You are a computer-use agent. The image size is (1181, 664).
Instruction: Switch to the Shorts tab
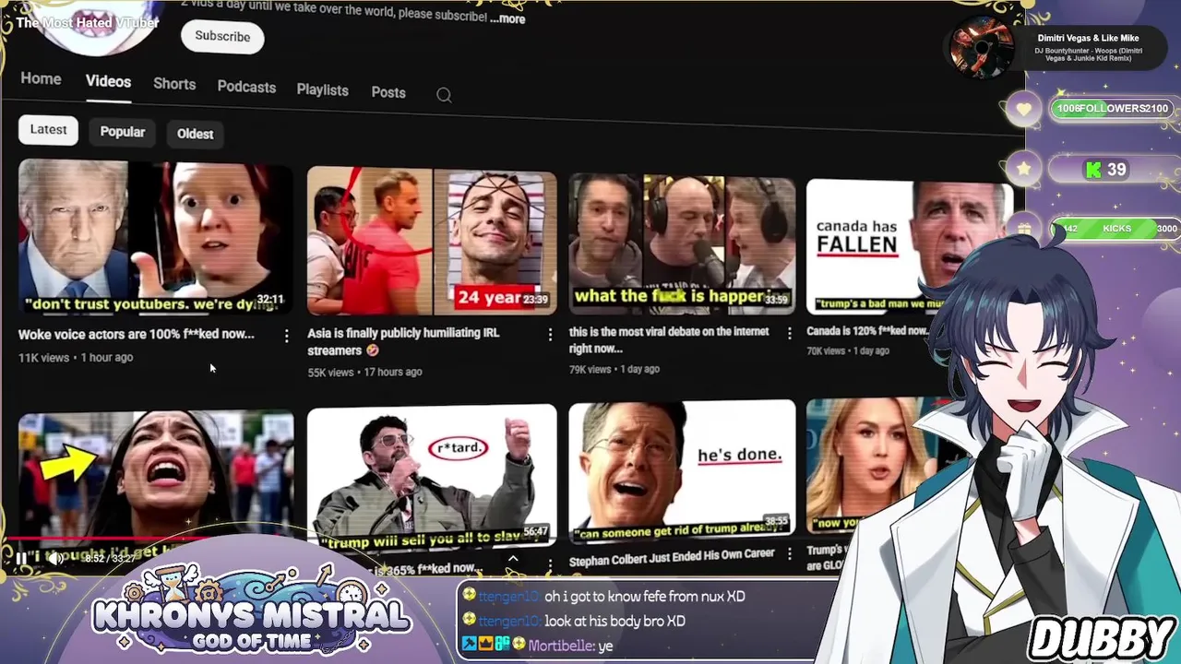174,84
